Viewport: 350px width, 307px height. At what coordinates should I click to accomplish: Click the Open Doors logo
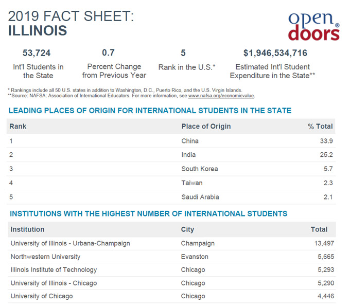tap(313, 26)
